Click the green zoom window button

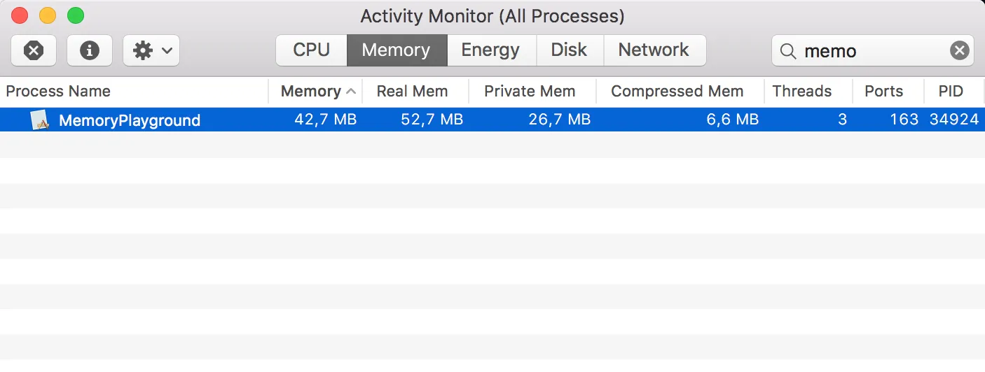click(75, 15)
